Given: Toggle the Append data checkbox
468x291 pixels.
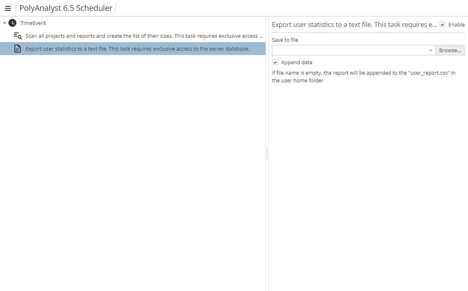Looking at the screenshot, I should (x=275, y=63).
